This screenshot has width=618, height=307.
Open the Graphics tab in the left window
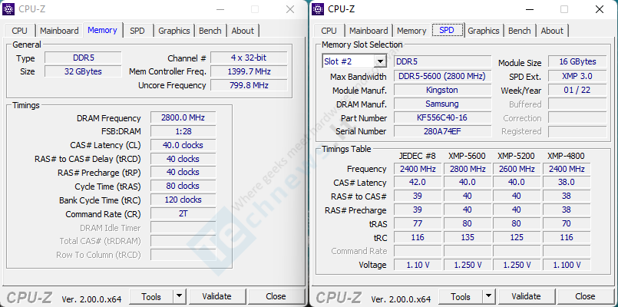pos(174,31)
